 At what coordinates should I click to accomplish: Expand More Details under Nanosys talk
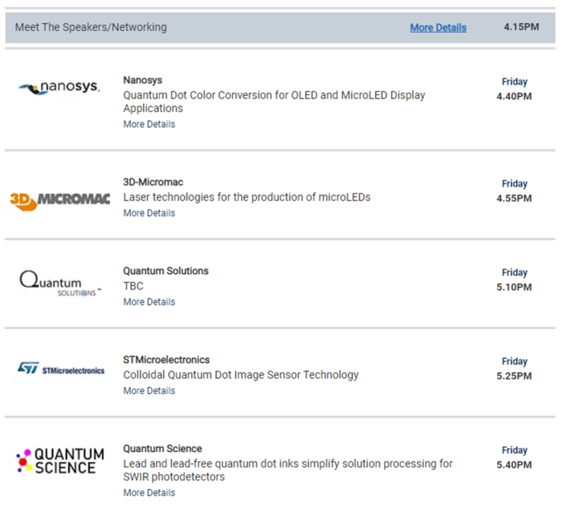pos(149,125)
